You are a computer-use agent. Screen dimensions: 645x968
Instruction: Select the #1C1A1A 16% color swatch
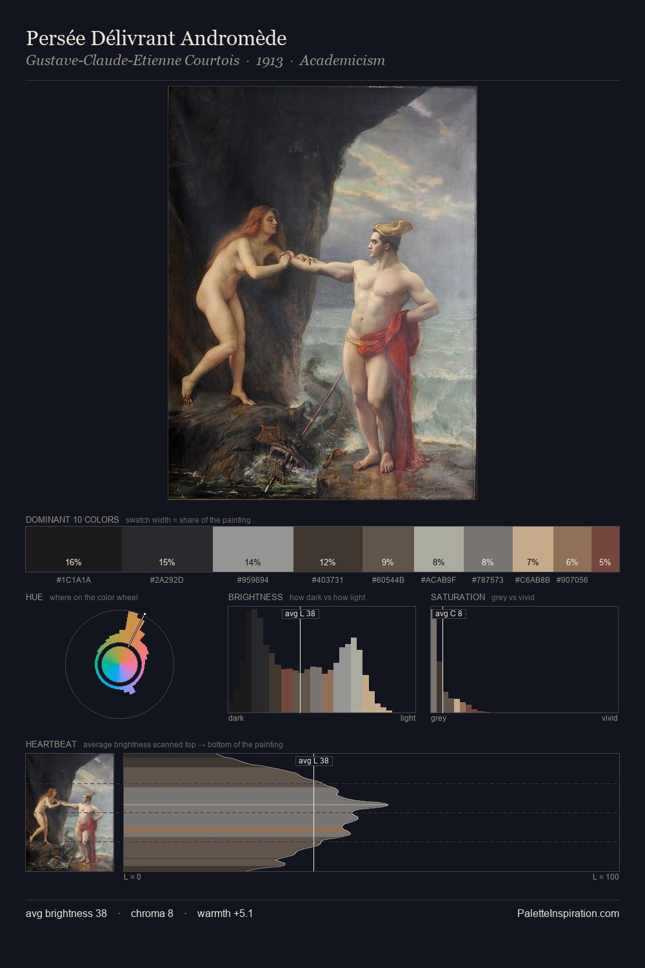tap(74, 549)
